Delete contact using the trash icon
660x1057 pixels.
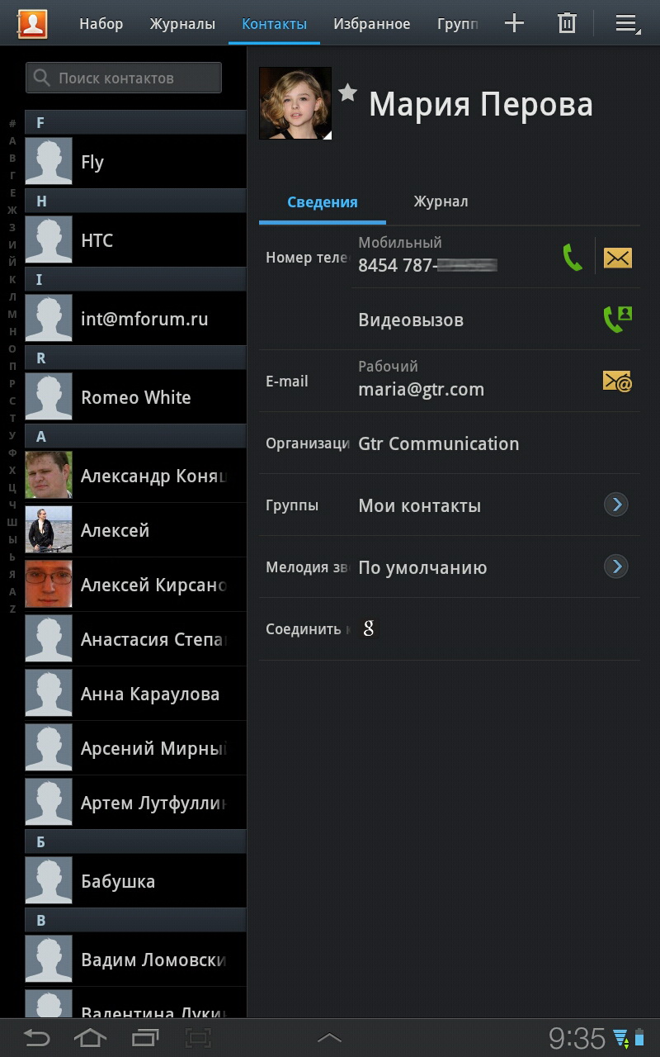click(x=567, y=23)
